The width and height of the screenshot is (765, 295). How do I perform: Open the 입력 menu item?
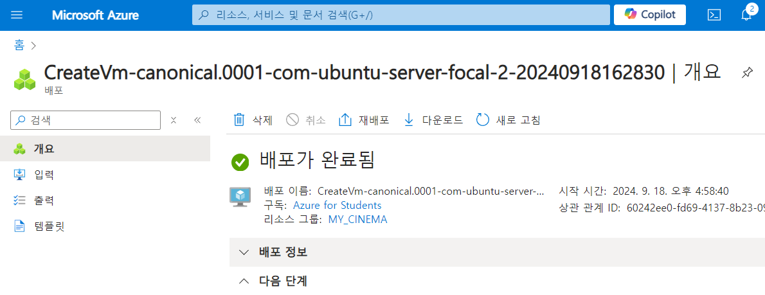point(105,175)
